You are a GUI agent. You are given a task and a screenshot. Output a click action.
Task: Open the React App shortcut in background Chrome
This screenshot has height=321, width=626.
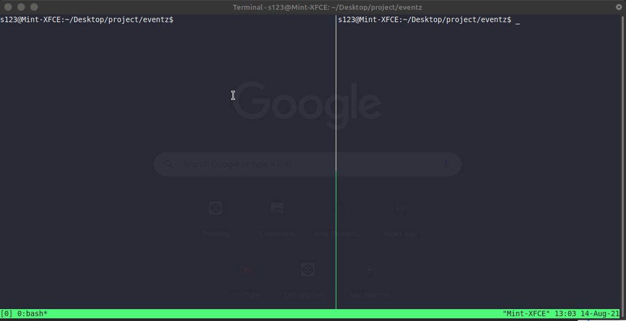[x=400, y=218]
